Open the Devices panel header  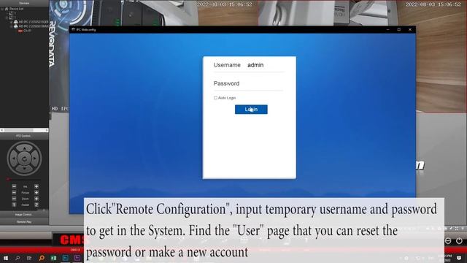(24, 3)
